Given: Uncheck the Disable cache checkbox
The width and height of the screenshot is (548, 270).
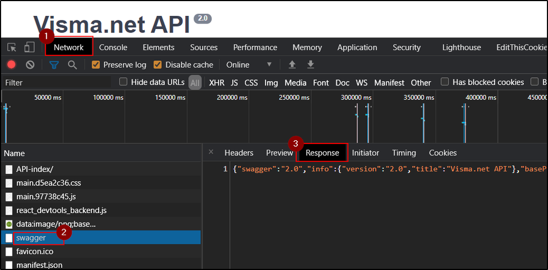Looking at the screenshot, I should click(x=158, y=65).
